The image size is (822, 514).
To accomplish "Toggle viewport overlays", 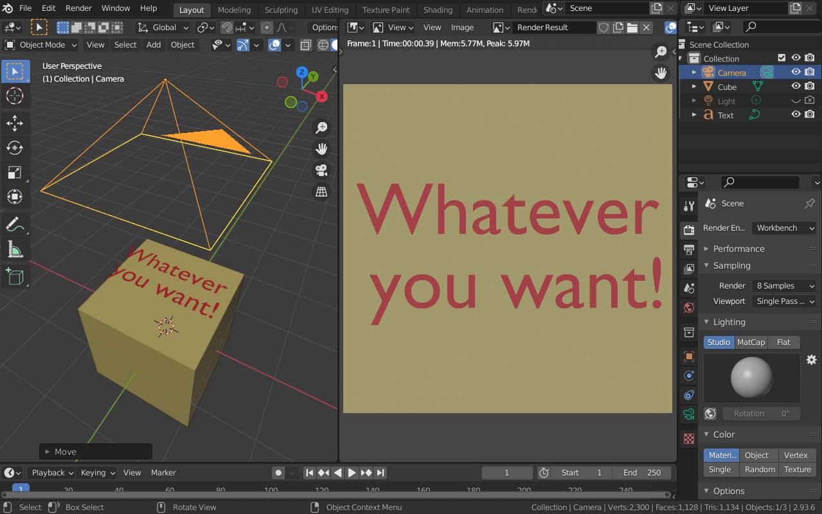I will [x=274, y=45].
